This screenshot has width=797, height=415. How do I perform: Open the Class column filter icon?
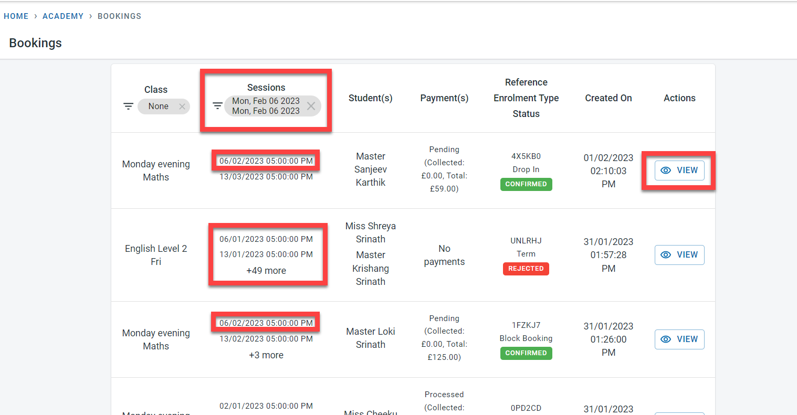[x=128, y=107]
